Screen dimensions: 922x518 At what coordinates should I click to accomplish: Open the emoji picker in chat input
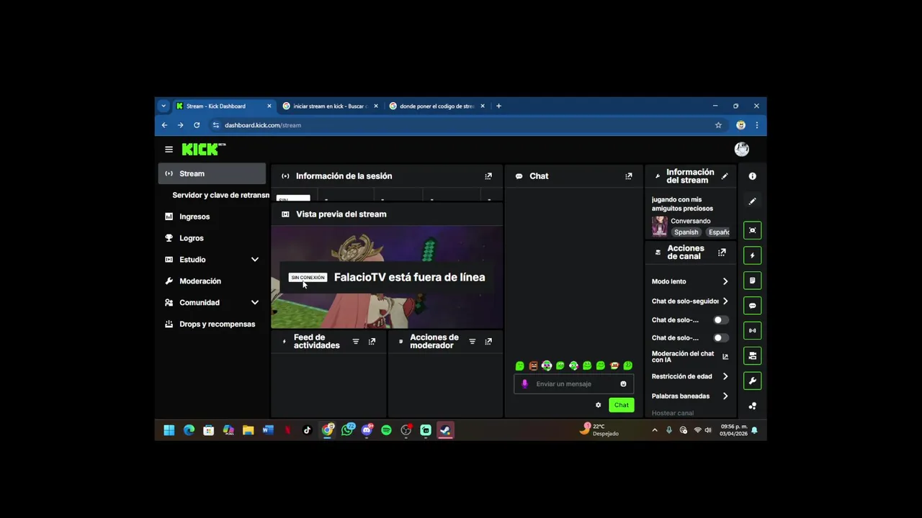tap(623, 384)
